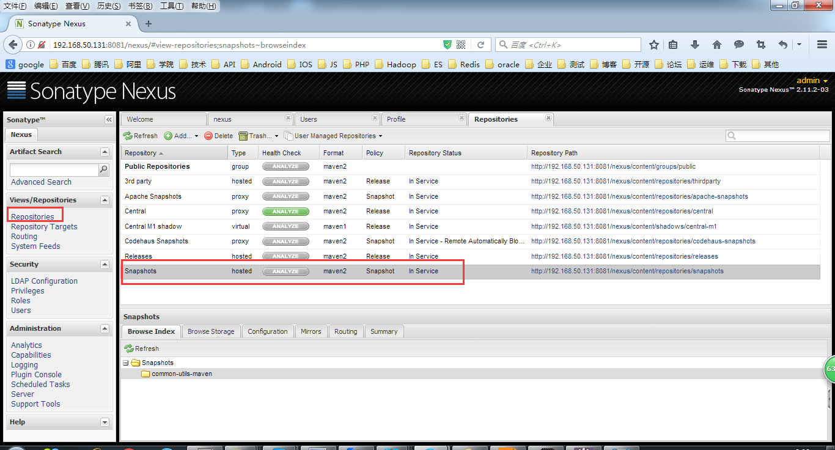Image resolution: width=835 pixels, height=450 pixels.
Task: Open the QR code icon in the address bar
Action: coord(461,45)
